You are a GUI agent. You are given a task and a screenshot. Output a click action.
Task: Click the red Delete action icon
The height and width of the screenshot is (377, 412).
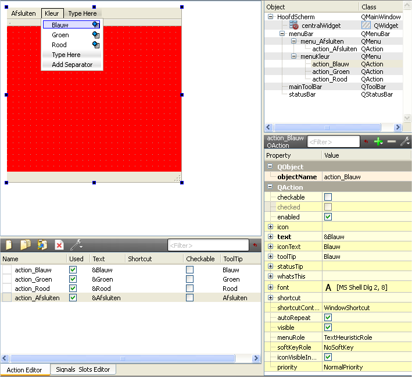click(59, 245)
